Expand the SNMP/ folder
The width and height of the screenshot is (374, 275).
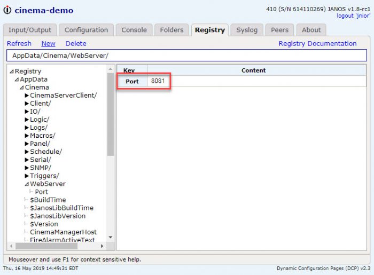[x=27, y=168]
